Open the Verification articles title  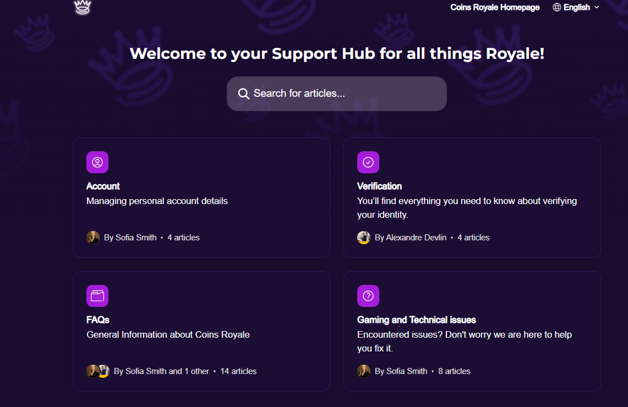coord(379,186)
